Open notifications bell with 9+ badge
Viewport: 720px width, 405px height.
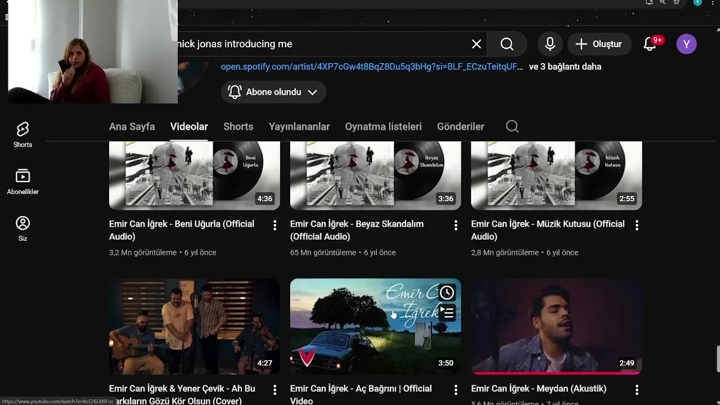coord(651,44)
